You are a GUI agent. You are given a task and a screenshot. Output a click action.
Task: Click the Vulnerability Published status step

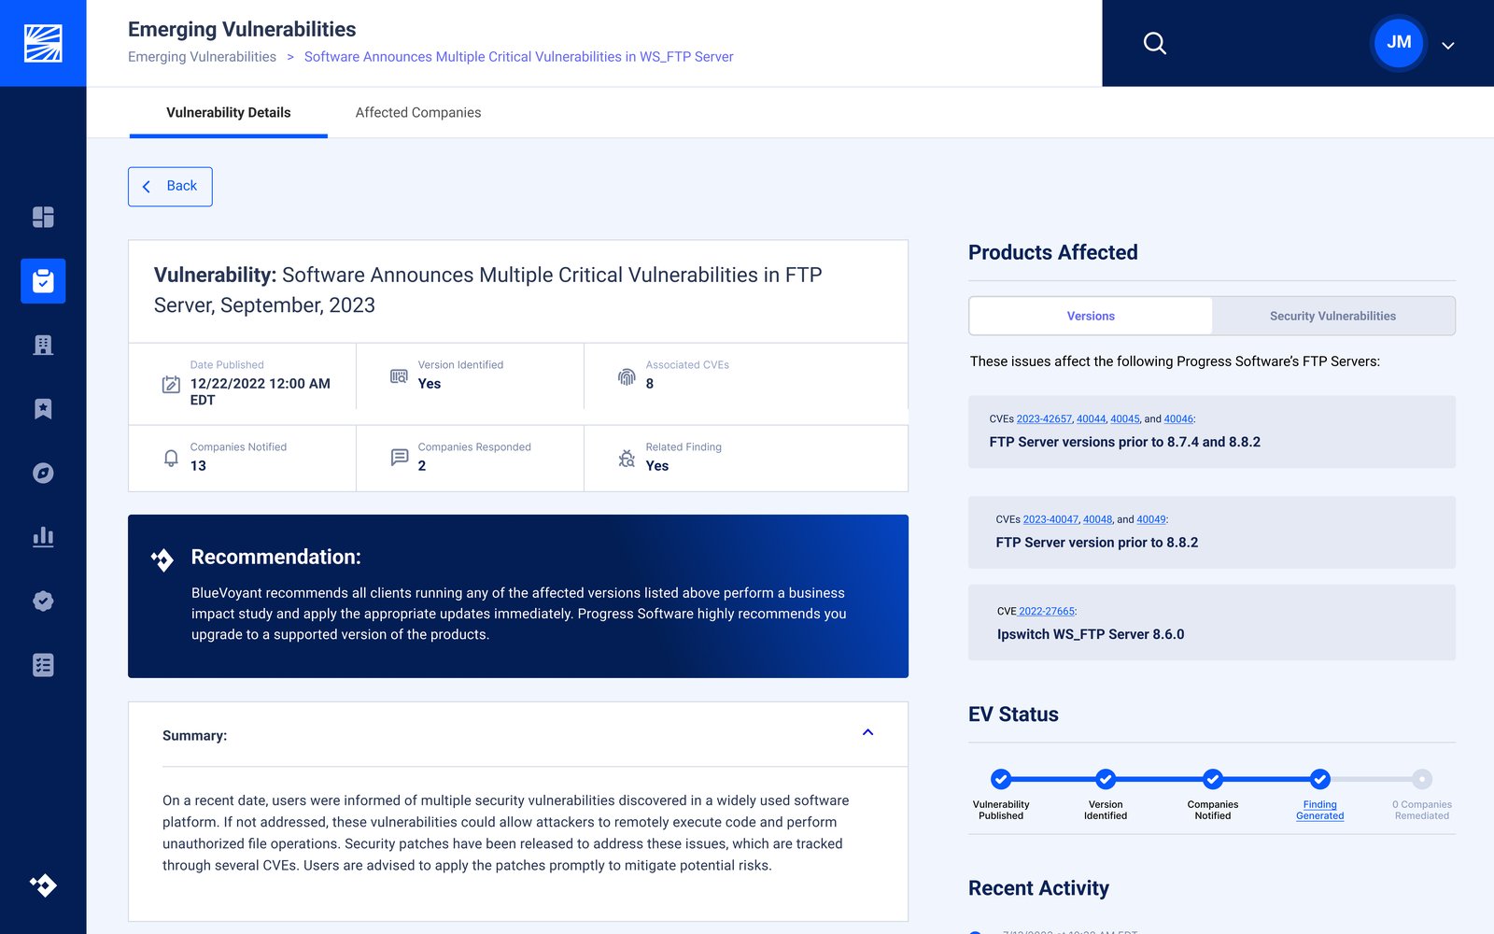(x=1001, y=779)
